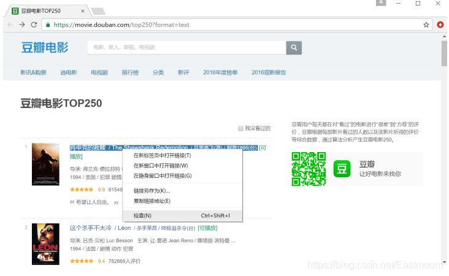Toggle the 我没看过的 checkbox

pyautogui.click(x=240, y=128)
